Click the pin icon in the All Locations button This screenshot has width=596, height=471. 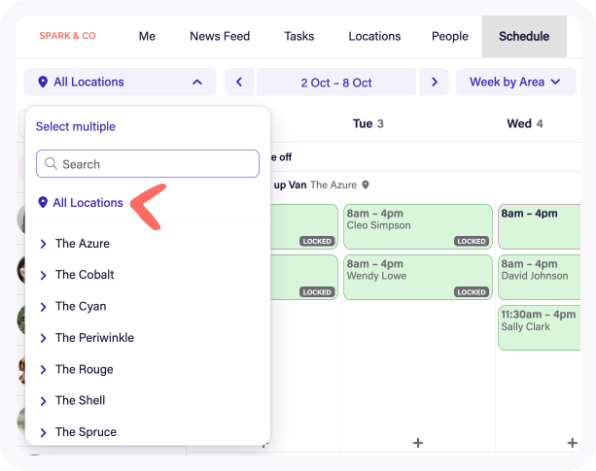pyautogui.click(x=43, y=82)
